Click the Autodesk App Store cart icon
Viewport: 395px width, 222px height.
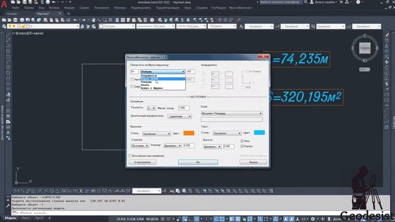pos(341,2)
